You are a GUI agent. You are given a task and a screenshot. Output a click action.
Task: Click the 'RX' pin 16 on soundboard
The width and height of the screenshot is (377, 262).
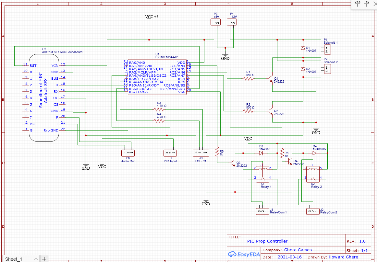[59, 91]
